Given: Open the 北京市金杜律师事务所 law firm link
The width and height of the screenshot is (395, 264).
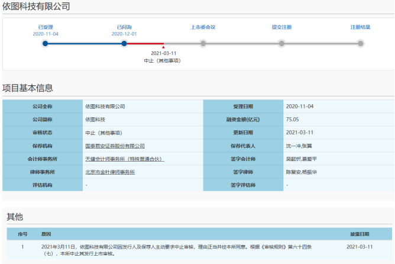Looking at the screenshot, I should [110, 172].
